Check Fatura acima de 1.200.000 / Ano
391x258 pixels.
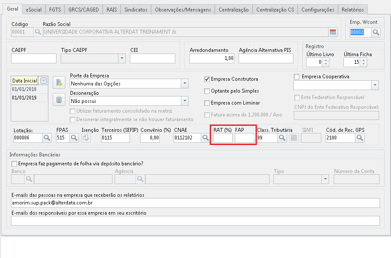click(x=207, y=115)
